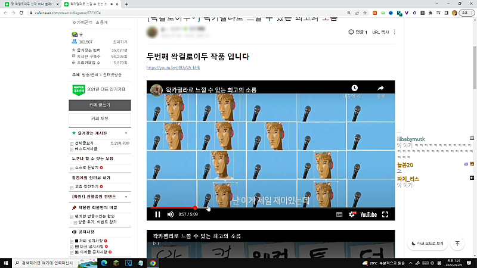
Task: Open the Extensions puzzle piece icon
Action: click(430, 13)
